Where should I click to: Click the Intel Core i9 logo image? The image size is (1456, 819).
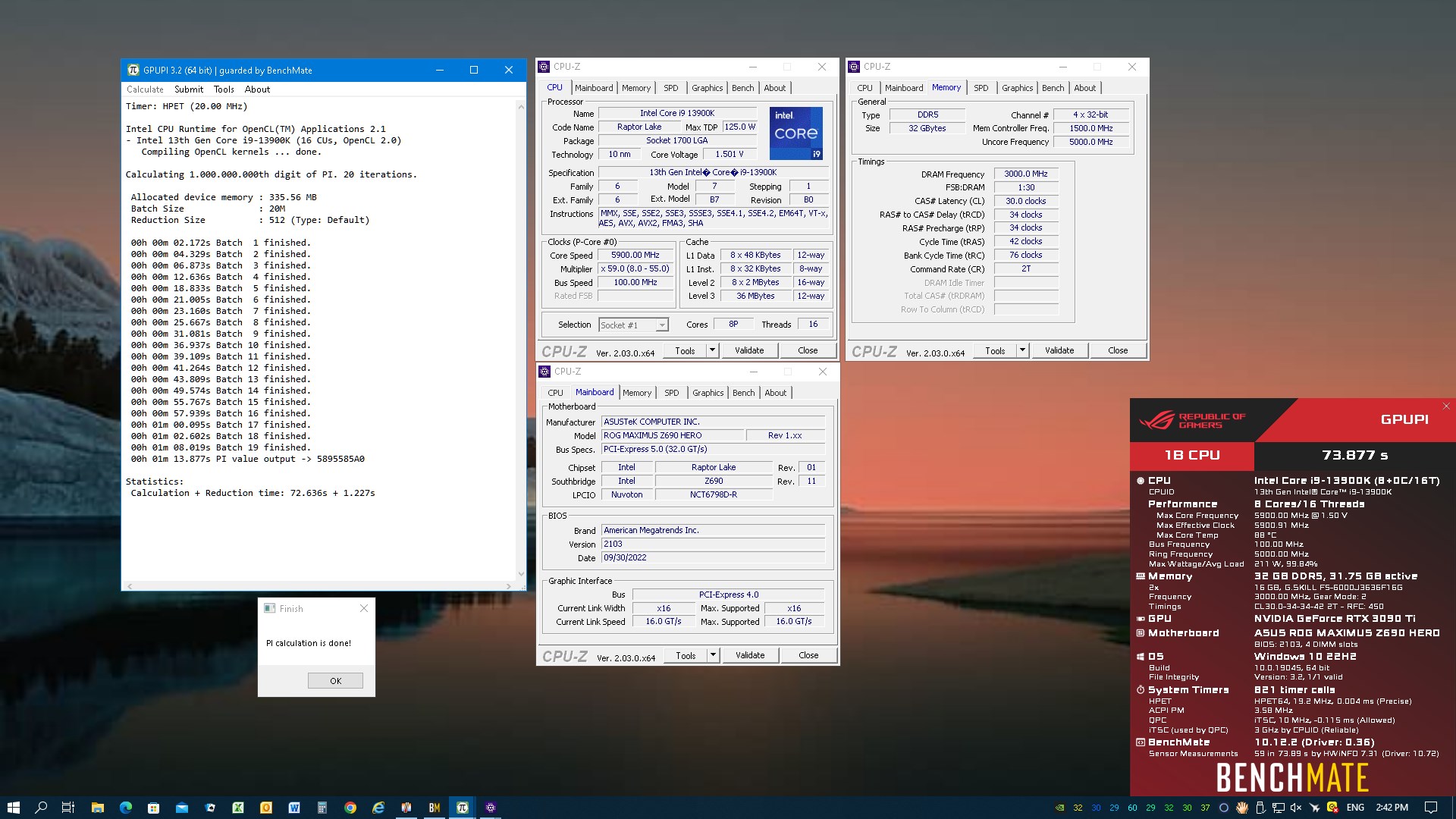point(796,133)
